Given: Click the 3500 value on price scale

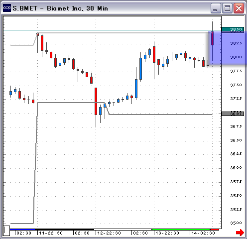Looking at the screenshot, I should (236, 223).
